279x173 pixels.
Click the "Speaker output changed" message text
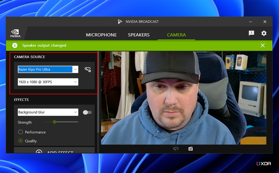(x=44, y=45)
